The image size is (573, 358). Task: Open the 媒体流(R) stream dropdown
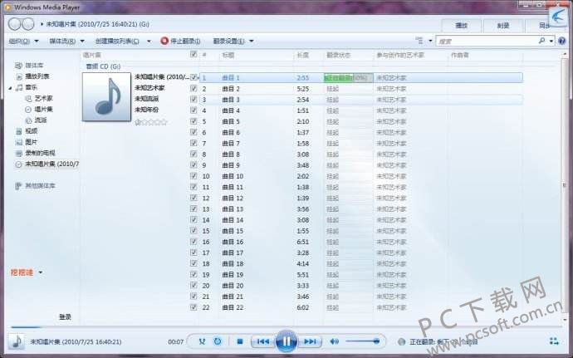point(67,41)
